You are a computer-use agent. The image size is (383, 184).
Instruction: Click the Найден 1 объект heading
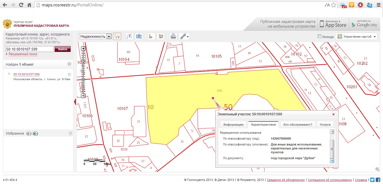point(20,64)
